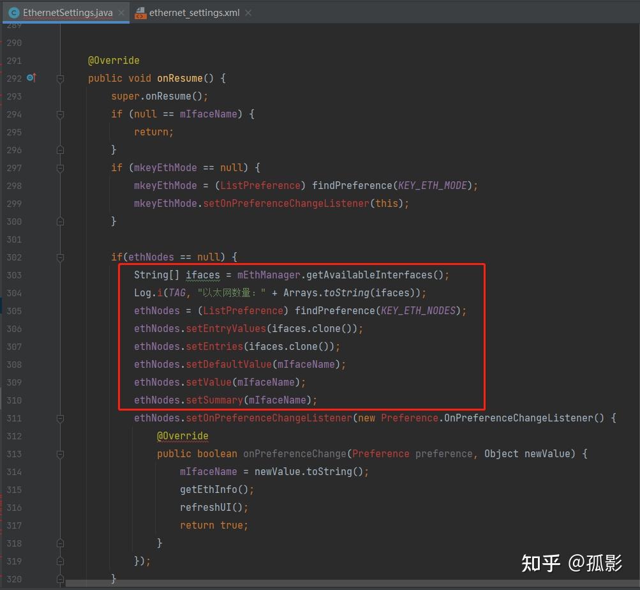640x590 pixels.
Task: Place the caret on the mEthManager identifier
Action: click(270, 275)
